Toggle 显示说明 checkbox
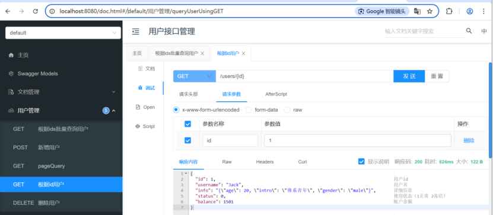The image size is (493, 215). pos(361,162)
